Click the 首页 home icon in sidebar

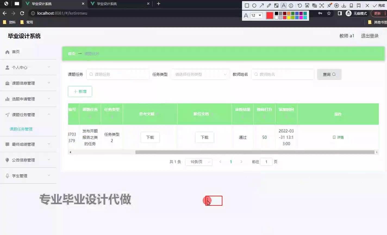pos(7,52)
